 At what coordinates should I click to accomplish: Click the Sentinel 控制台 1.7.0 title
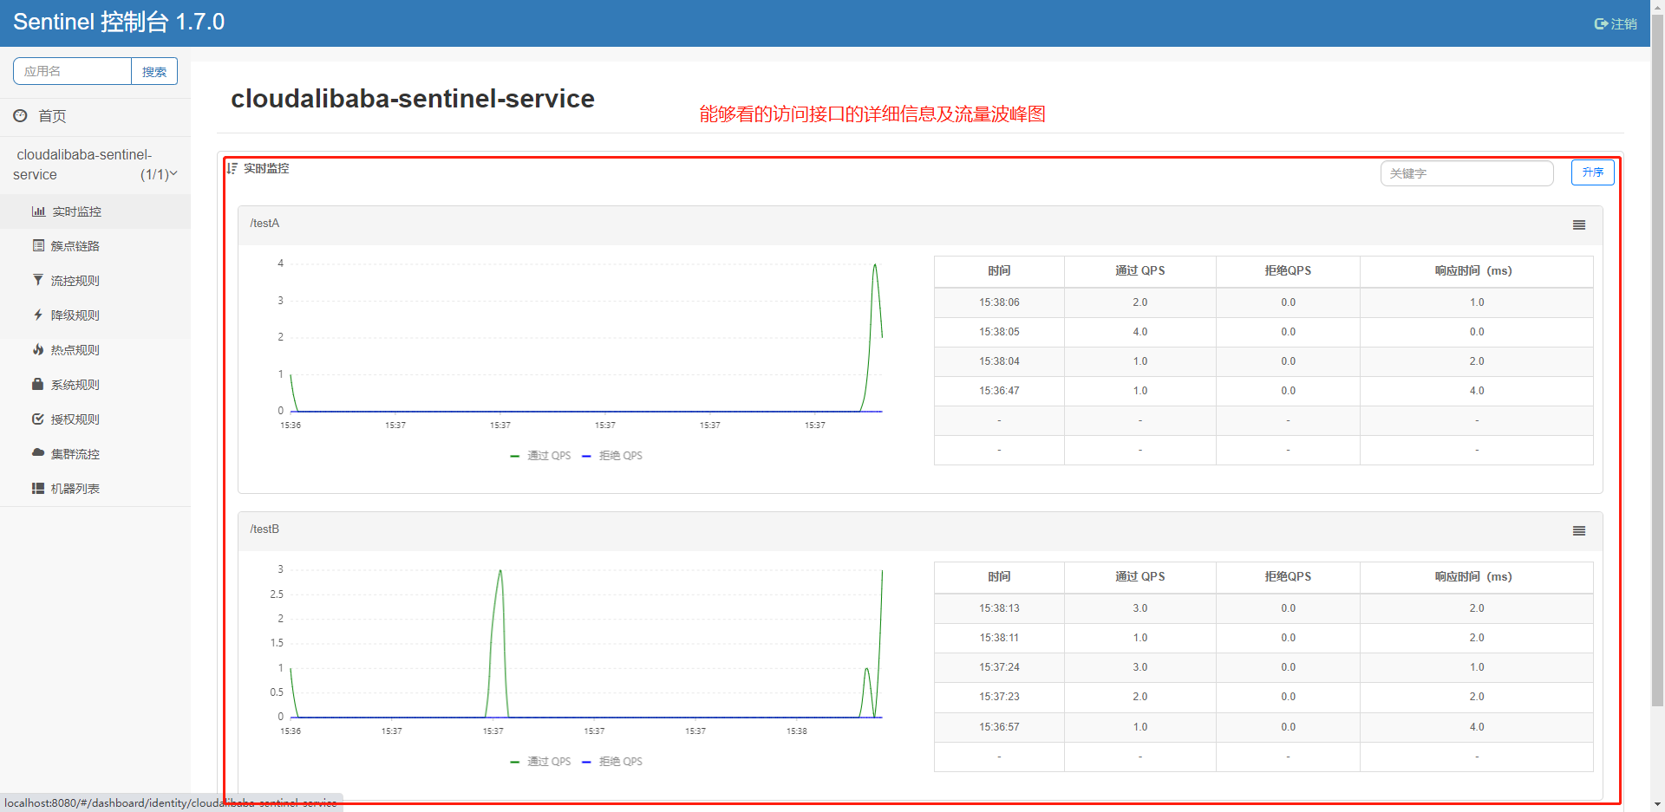click(x=119, y=23)
